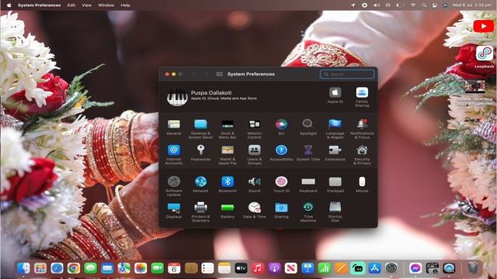Image resolution: width=497 pixels, height=279 pixels.
Task: Open volume control in menu bar
Action: pyautogui.click(x=377, y=5)
